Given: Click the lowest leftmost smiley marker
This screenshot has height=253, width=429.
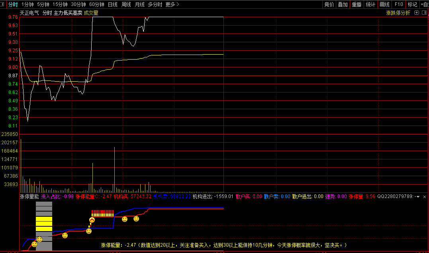Looking at the screenshot, I should point(34,244).
